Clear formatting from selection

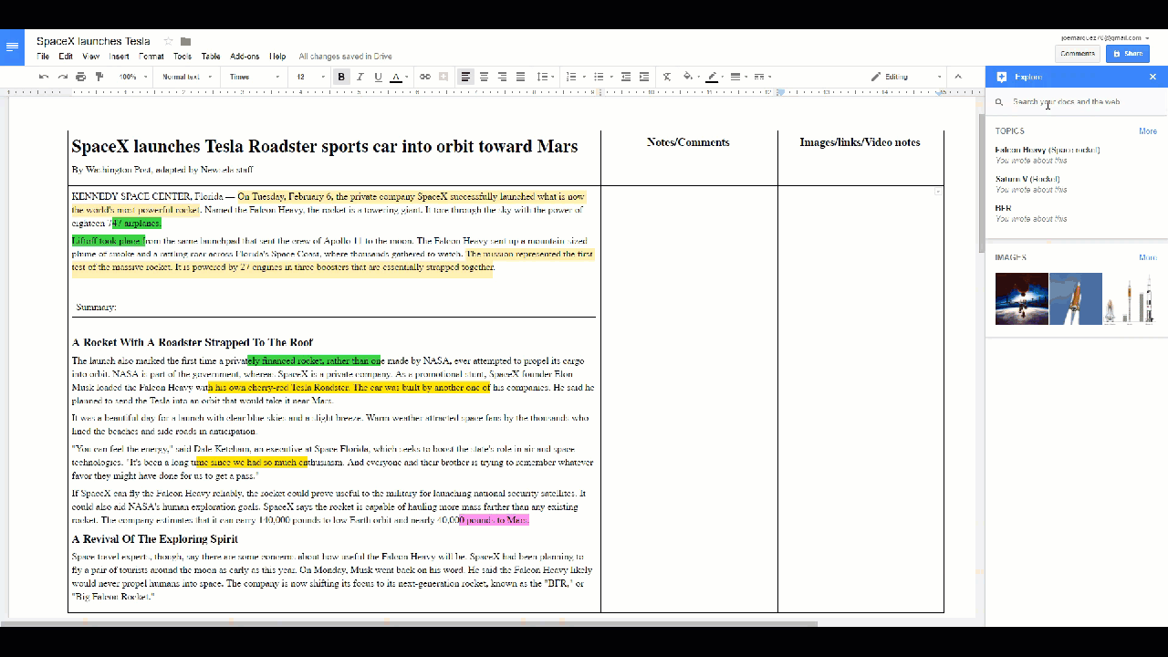(x=667, y=77)
